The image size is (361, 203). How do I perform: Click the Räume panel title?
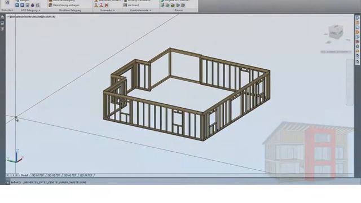[x=178, y=10]
